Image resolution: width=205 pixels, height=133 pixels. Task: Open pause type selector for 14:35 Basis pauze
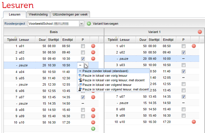(x=83, y=103)
